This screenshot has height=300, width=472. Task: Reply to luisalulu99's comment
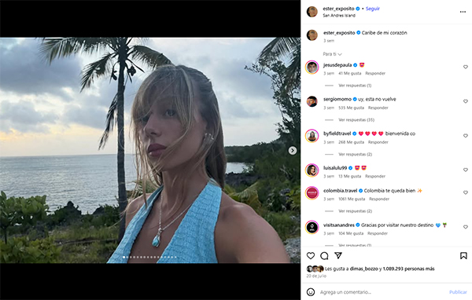(x=375, y=177)
